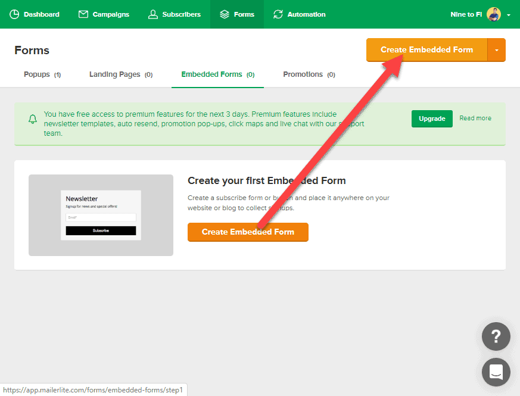Click the Nine to Fi profile avatar
The image size is (520, 396).
tap(493, 14)
